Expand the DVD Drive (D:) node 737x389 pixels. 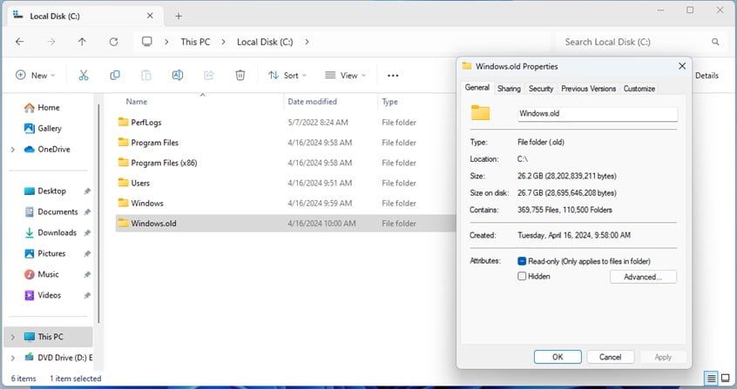13,358
